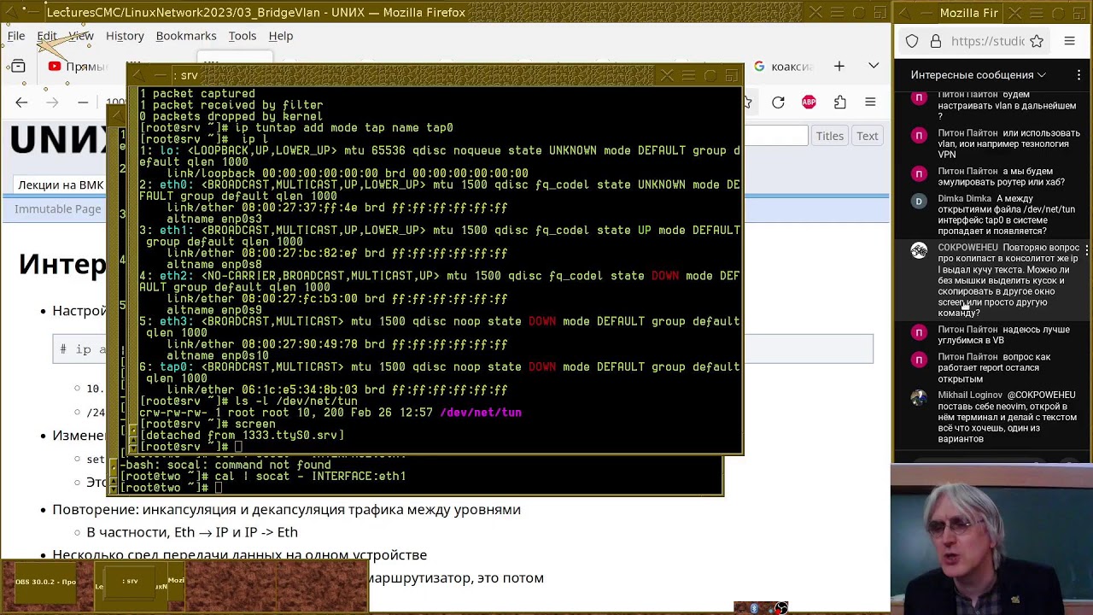Viewport: 1093px width, 615px height.
Task: Click the 'В частности, Eth → IP и IP -> Eth' bullet
Action: pyautogui.click(x=191, y=532)
